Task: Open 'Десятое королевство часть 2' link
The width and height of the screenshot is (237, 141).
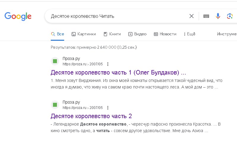Action: (91, 116)
